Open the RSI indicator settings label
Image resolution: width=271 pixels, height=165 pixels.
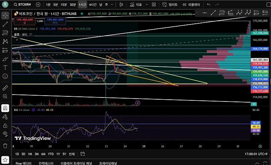(x=22, y=110)
